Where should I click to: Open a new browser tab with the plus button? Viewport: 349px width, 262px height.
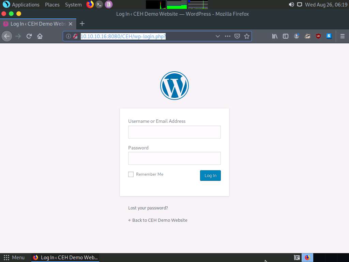(82, 24)
